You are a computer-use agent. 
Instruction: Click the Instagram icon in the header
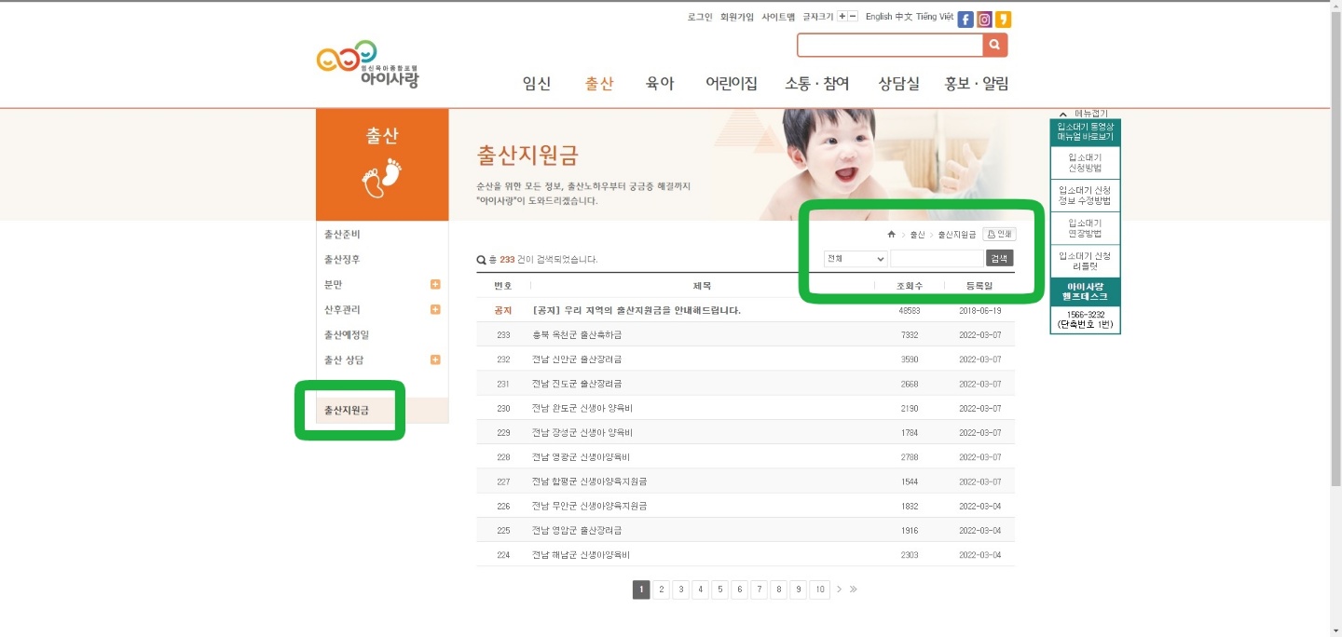pos(984,19)
